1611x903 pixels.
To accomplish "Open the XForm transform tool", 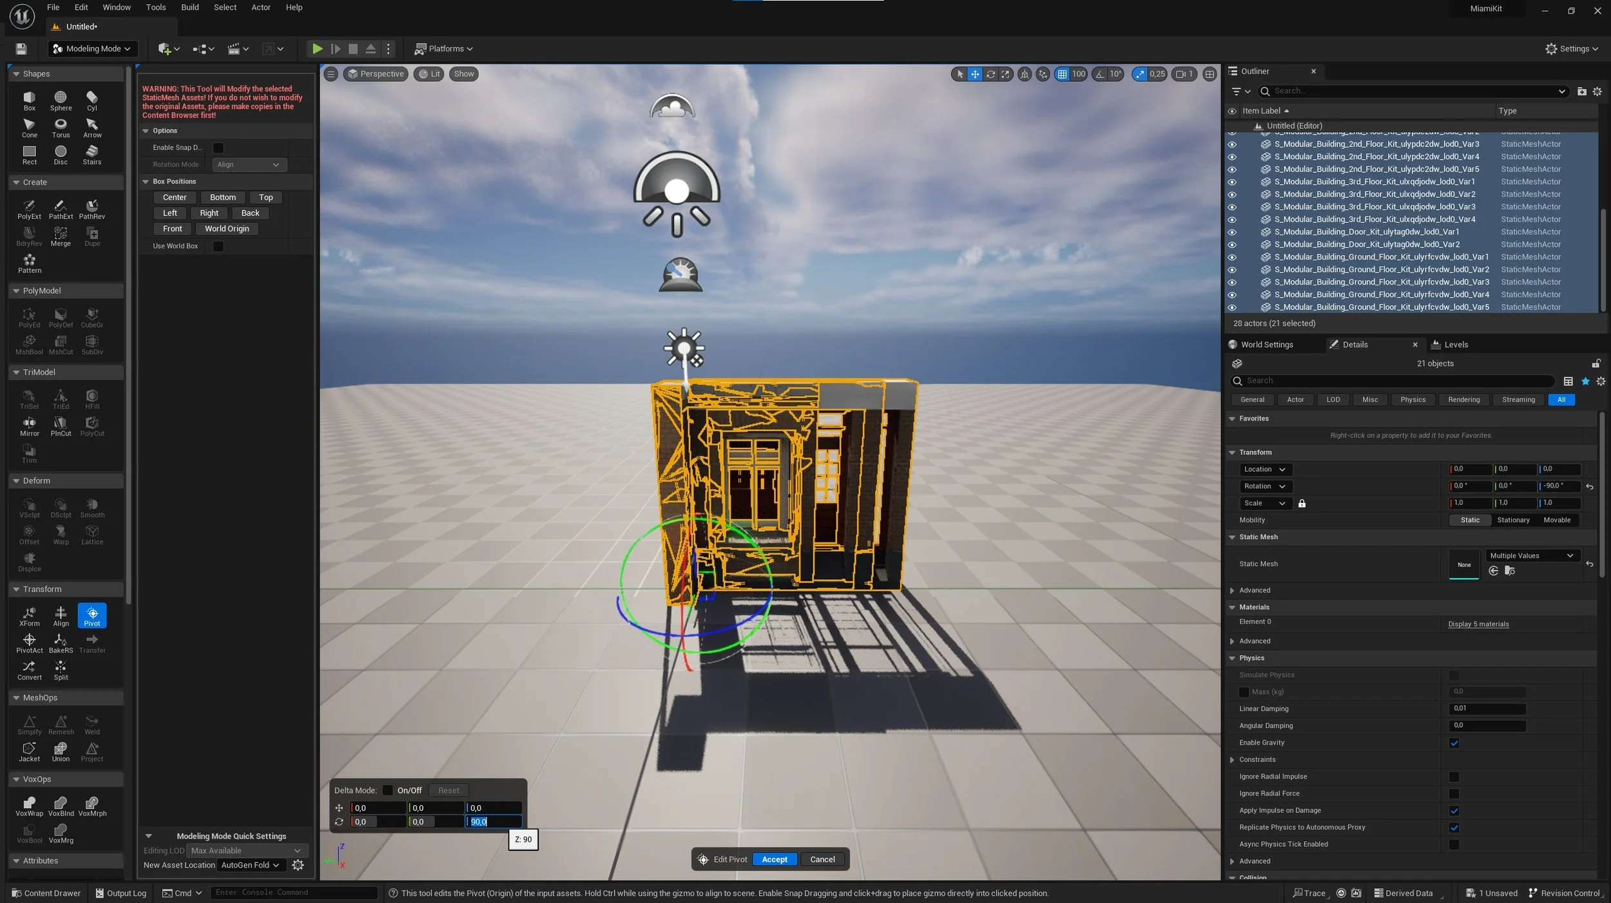I will coord(29,616).
